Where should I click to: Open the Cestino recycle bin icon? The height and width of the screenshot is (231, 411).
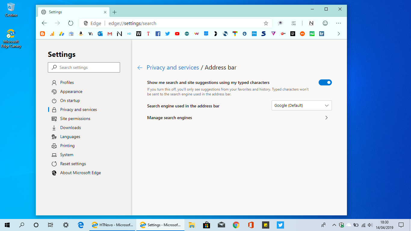[x=11, y=10]
